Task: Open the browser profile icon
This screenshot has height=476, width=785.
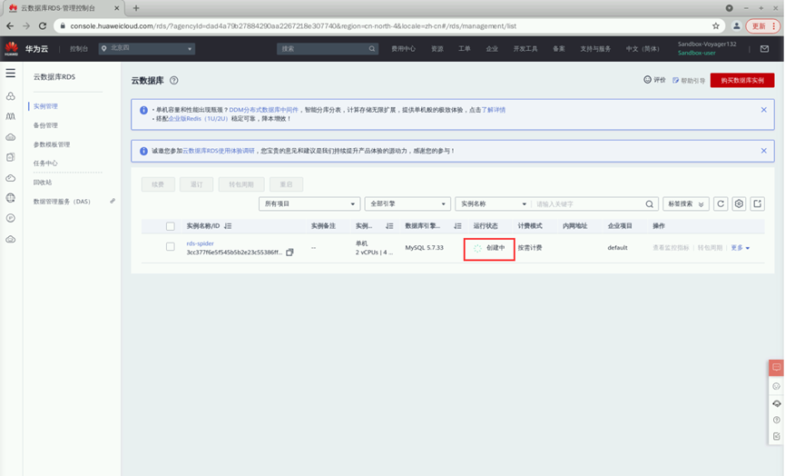Action: 736,26
